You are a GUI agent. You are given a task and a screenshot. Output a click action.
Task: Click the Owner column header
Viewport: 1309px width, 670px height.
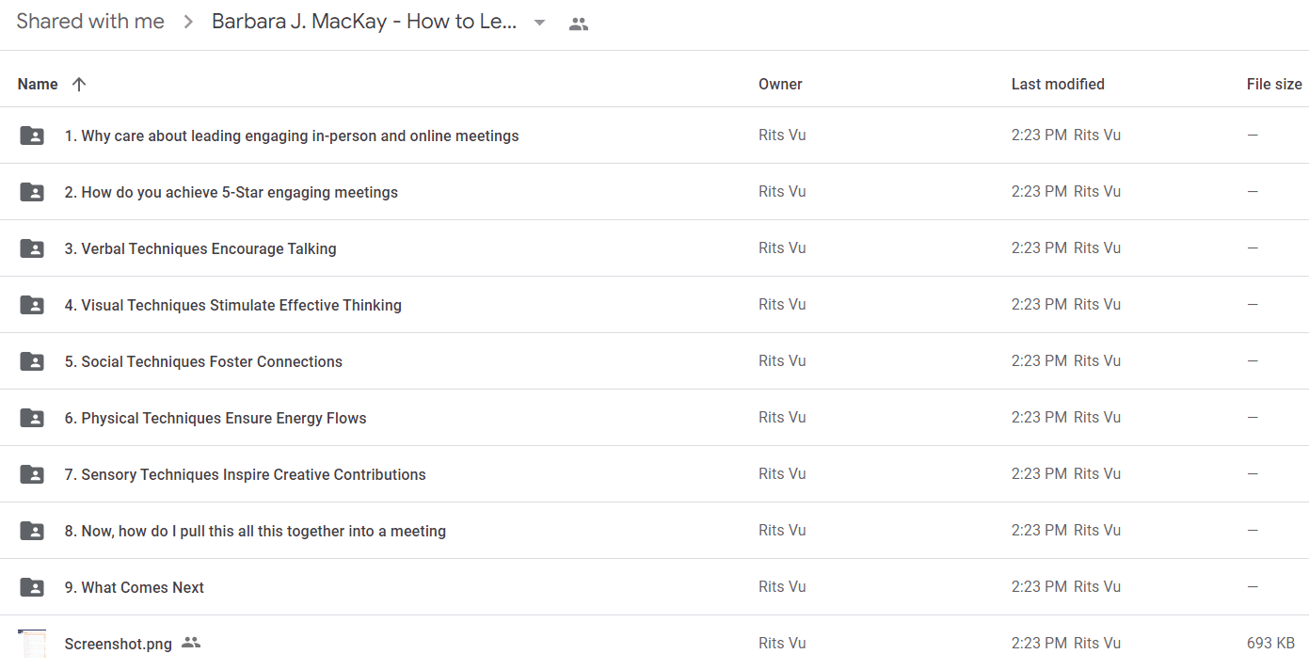click(780, 84)
